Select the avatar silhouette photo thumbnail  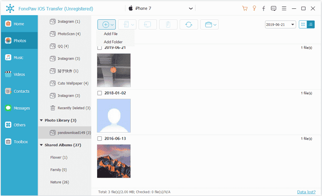click(114, 116)
